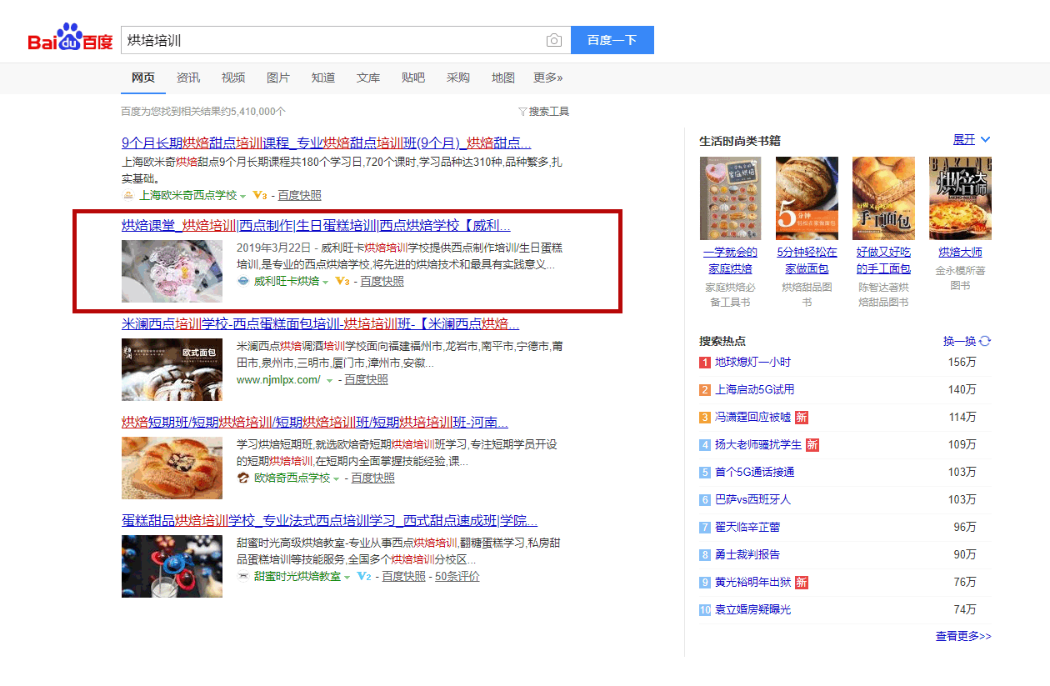Open the 烘焙短期班 result title

[315, 423]
